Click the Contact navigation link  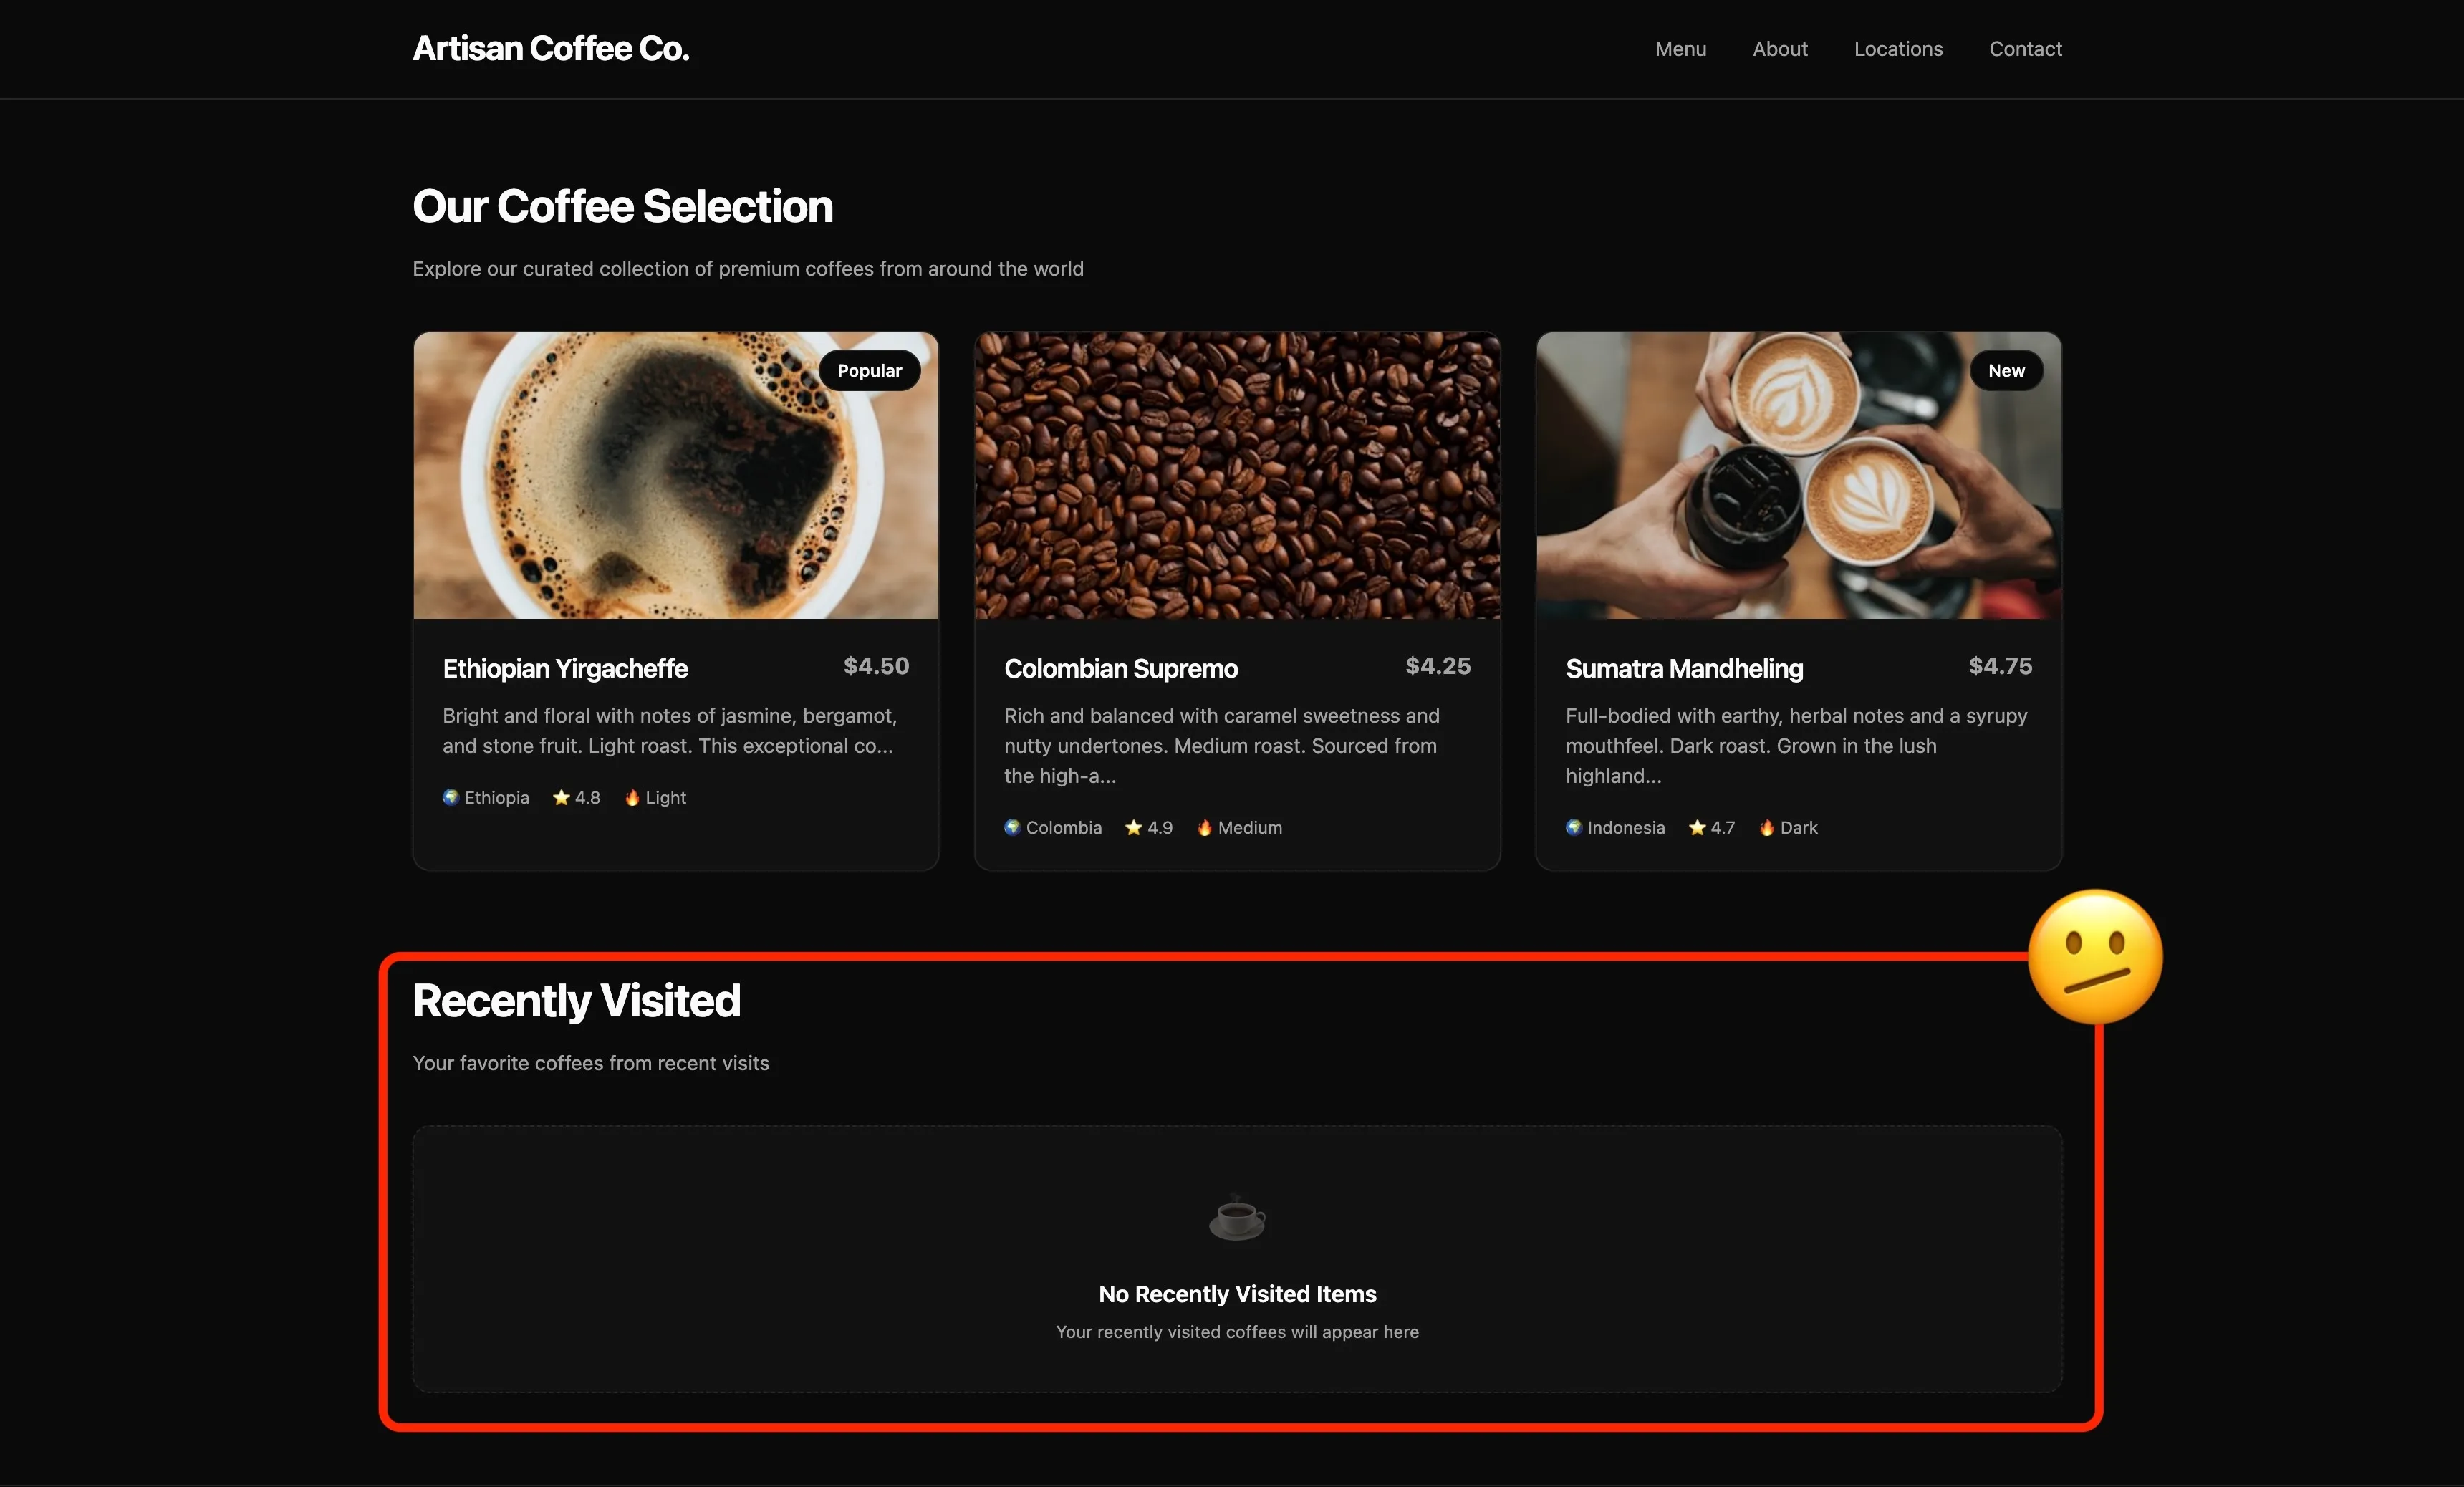pyautogui.click(x=2025, y=48)
